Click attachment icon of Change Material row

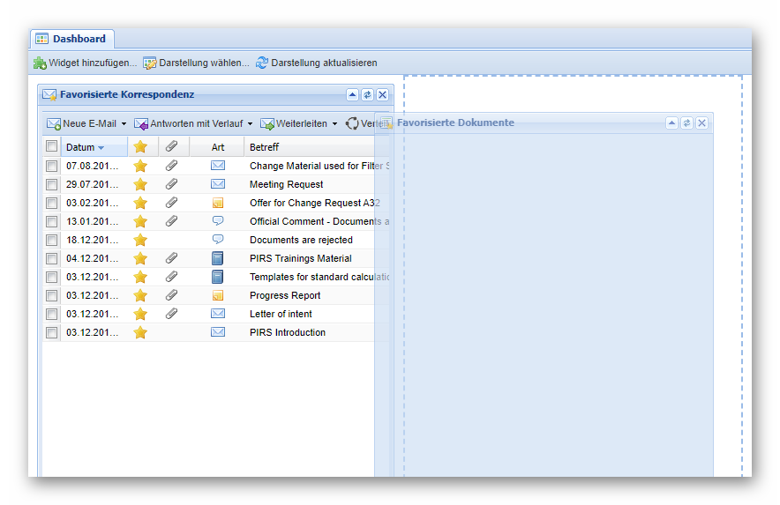click(x=172, y=166)
